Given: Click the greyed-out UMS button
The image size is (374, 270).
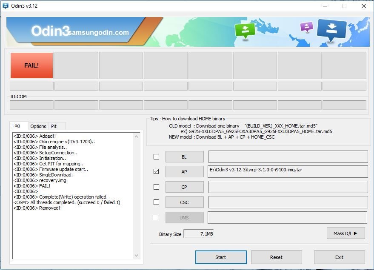Looking at the screenshot, I should click(x=184, y=218).
